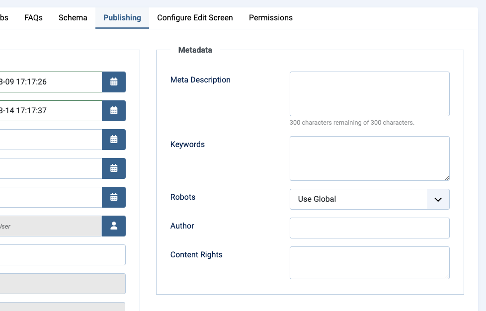Go to the Configure Edit Screen tab
This screenshot has height=311, width=486.
click(x=195, y=18)
